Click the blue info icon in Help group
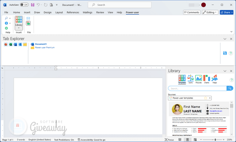Viewport: 236px width, 142px height. pyautogui.click(x=6, y=23)
